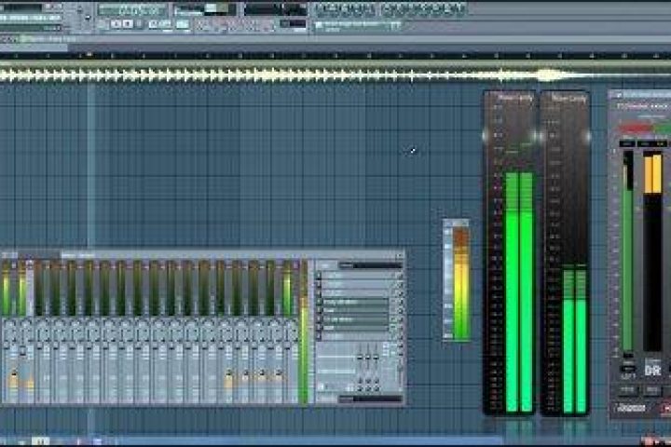Click the first effect slot in mixer
The width and height of the screenshot is (671, 447).
click(354, 276)
